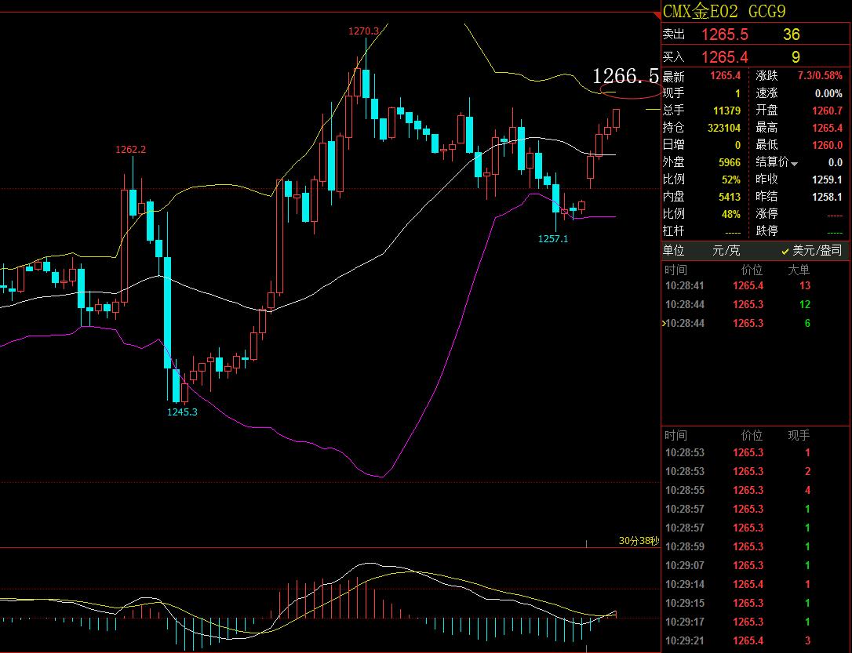852x653 pixels.
Task: Click the checkmark before 美元/盎司
Action: (785, 251)
